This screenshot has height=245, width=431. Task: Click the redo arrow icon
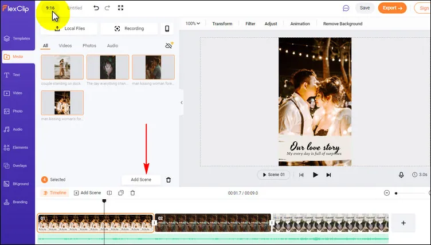(x=108, y=8)
